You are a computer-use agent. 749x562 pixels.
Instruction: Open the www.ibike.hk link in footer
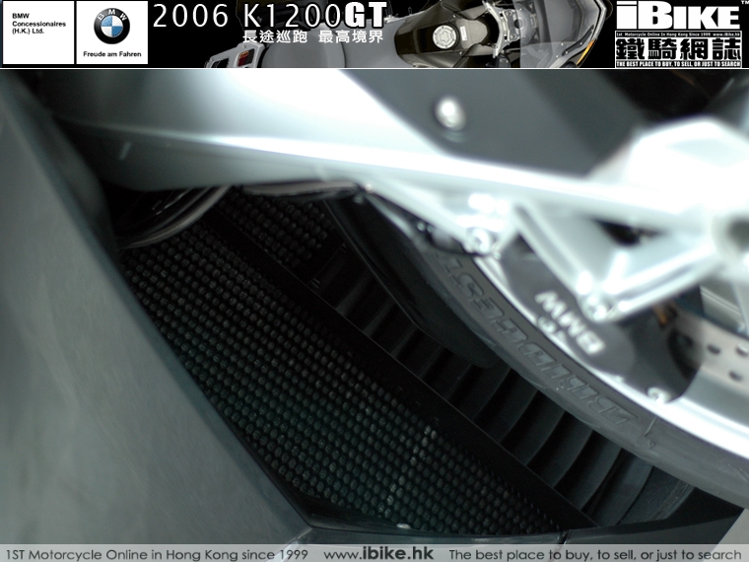pyautogui.click(x=378, y=554)
